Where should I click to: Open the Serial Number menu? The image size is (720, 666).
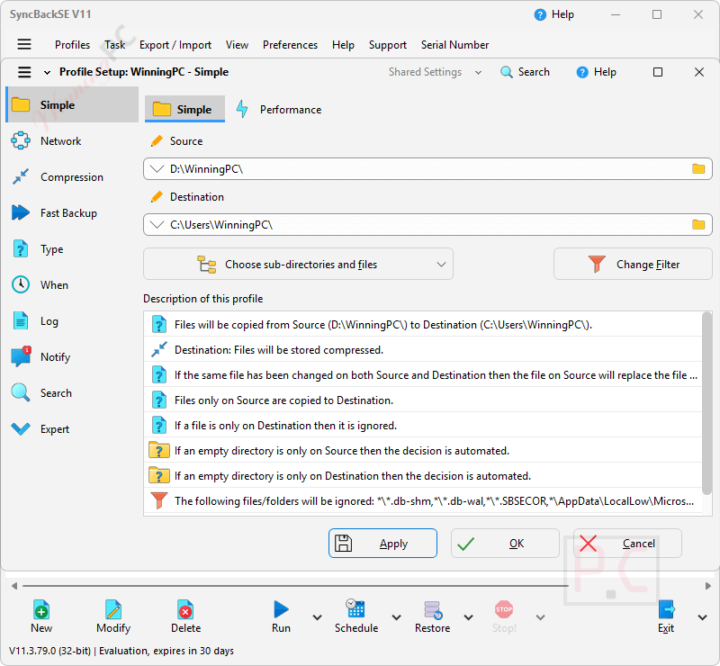coord(454,45)
